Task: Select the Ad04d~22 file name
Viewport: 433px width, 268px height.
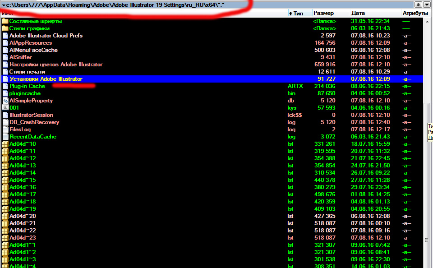Action: point(23,231)
